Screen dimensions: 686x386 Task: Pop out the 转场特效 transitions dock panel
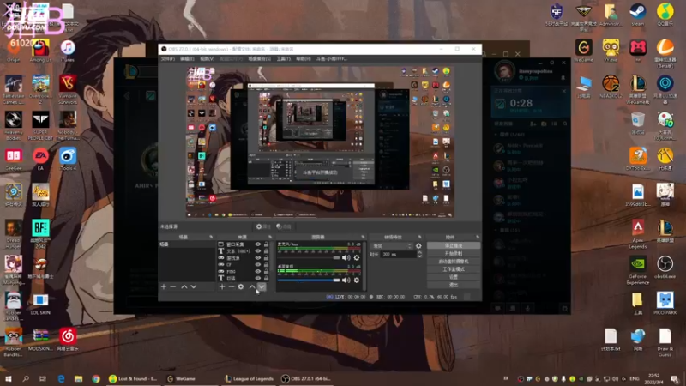click(419, 237)
